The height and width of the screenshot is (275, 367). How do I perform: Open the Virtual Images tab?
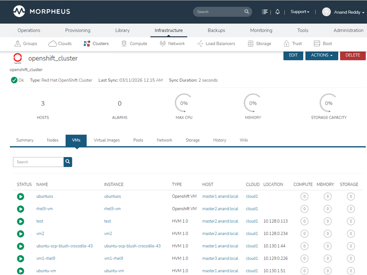coord(107,140)
